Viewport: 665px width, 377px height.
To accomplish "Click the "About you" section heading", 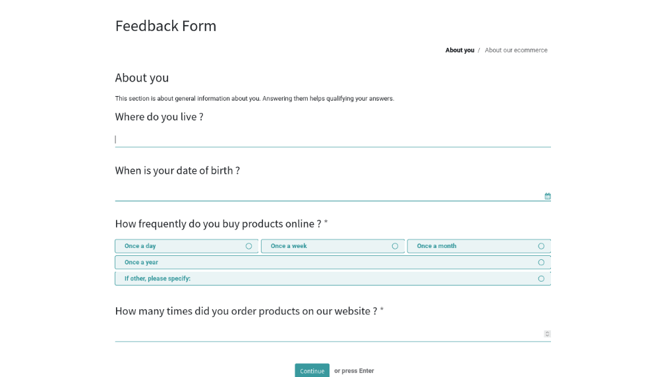I will click(x=142, y=78).
